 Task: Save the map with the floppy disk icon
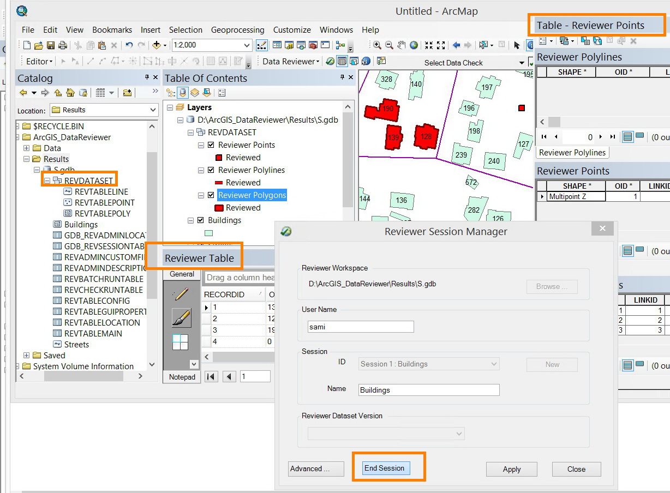pyautogui.click(x=51, y=45)
